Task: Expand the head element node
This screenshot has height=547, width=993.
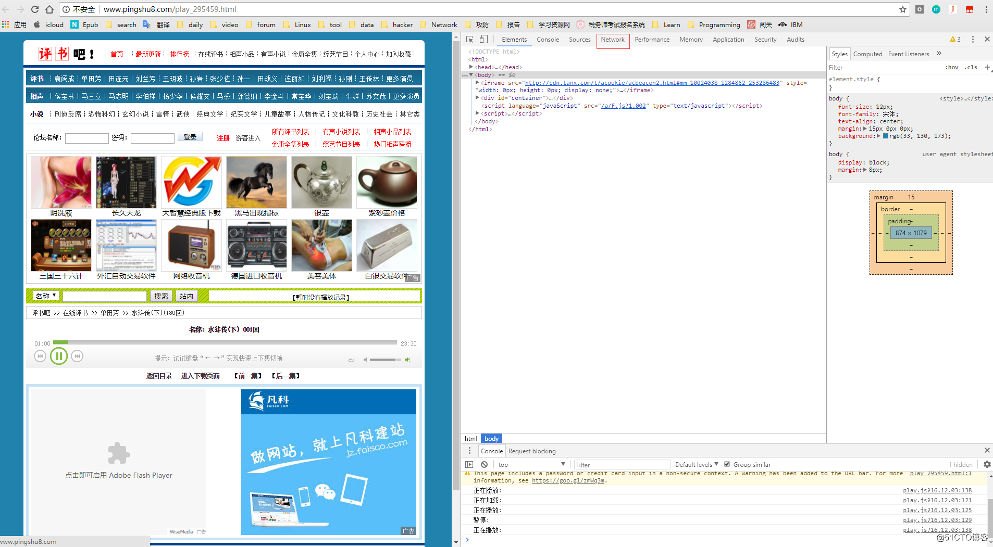Action: coord(471,67)
